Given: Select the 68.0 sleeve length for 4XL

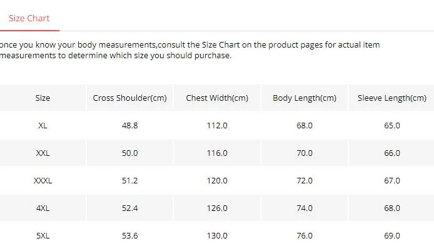Looking at the screenshot, I should (x=392, y=208).
